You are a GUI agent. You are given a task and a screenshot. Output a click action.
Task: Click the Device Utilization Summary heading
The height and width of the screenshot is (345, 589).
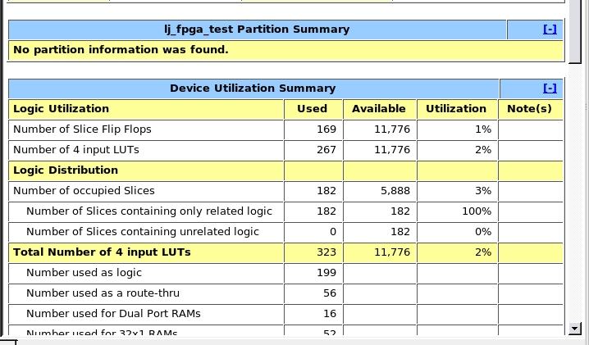[253, 89]
